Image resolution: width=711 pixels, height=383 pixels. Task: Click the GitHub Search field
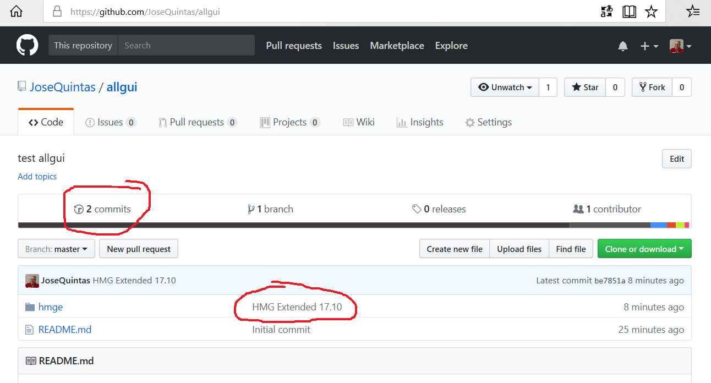[x=187, y=45]
